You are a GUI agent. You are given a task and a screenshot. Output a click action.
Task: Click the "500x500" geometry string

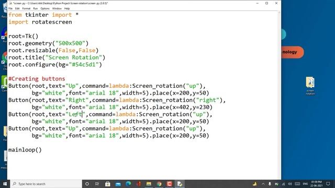[70, 43]
